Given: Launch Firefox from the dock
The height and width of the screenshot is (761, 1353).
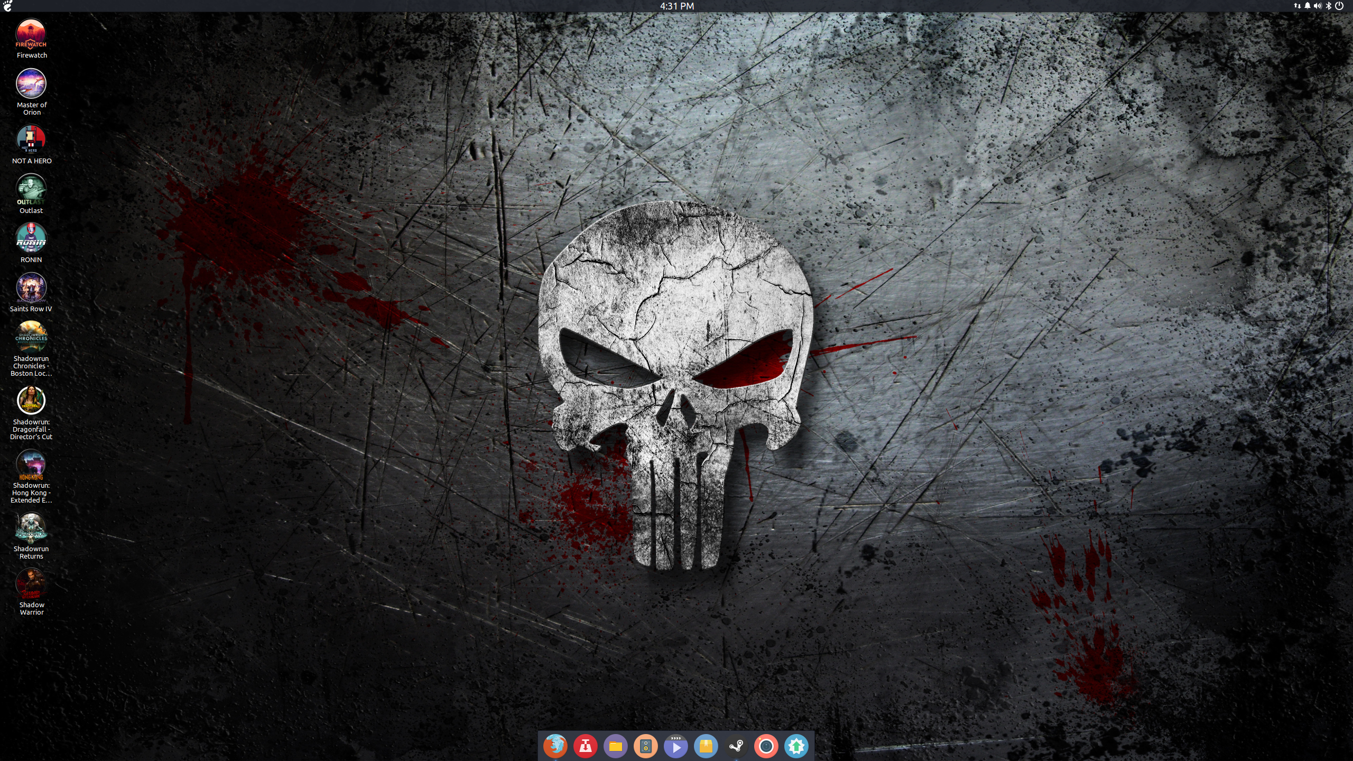Looking at the screenshot, I should (555, 746).
